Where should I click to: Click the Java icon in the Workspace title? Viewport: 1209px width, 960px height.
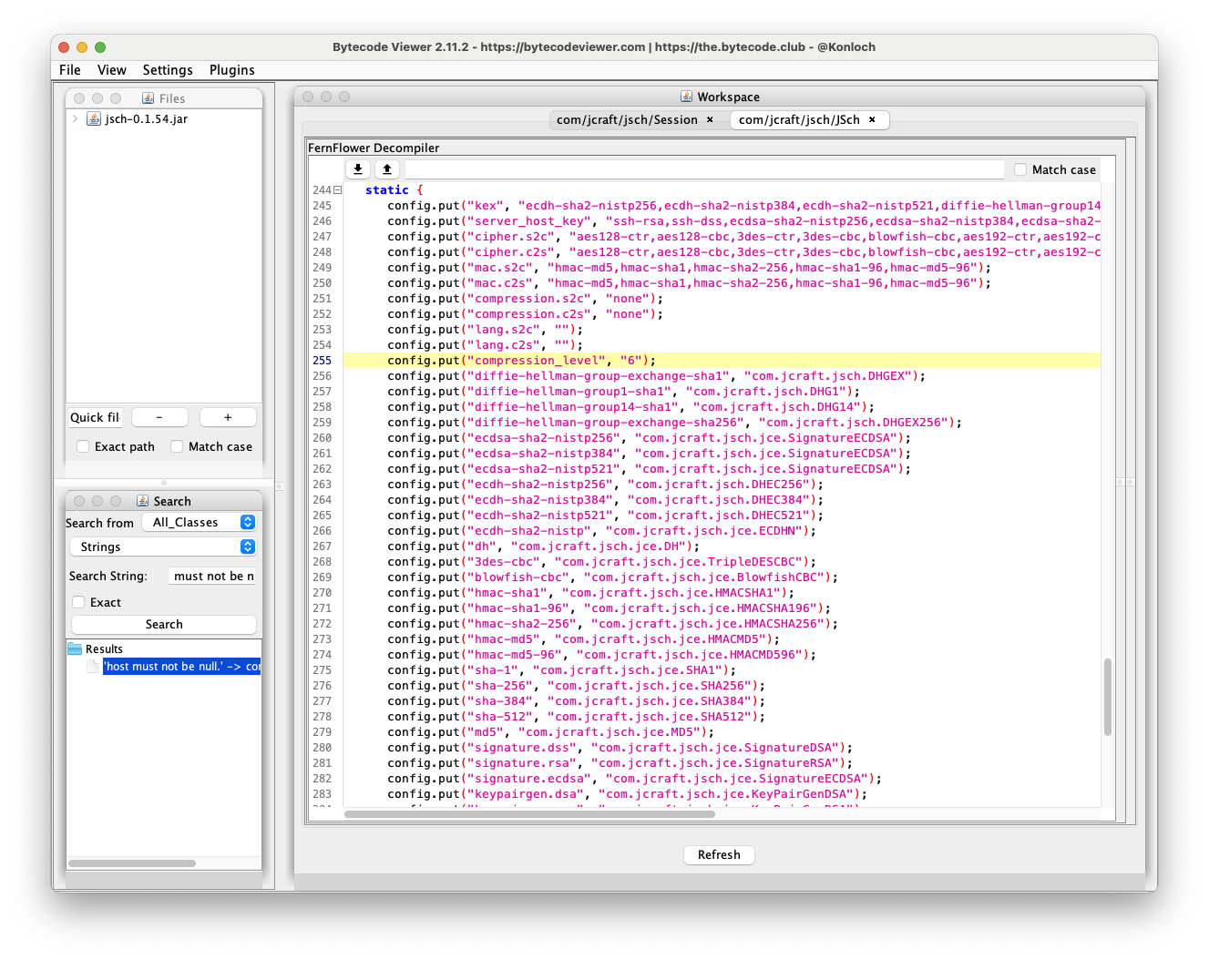pos(687,97)
